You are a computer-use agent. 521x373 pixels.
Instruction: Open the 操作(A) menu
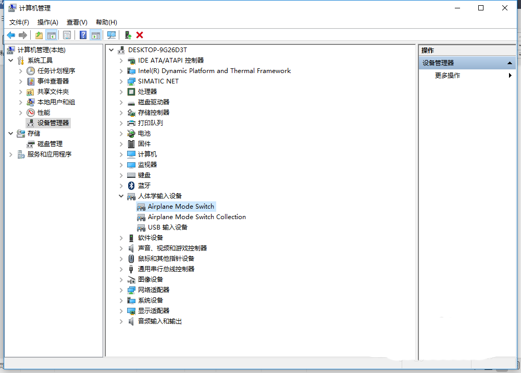pyautogui.click(x=47, y=22)
